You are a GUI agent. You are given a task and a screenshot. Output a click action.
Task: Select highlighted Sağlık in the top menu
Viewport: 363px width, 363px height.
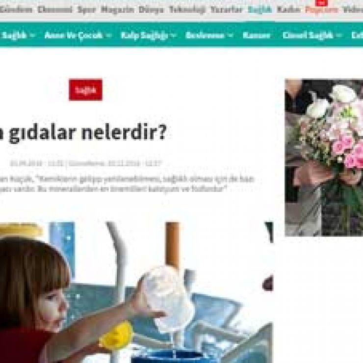click(x=260, y=10)
